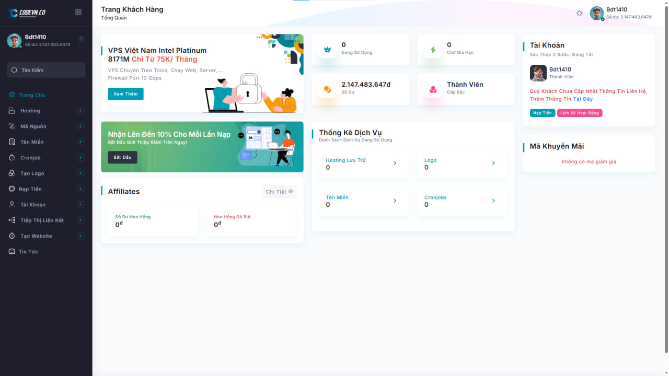Click the user profile icon in sidebar

click(82, 40)
